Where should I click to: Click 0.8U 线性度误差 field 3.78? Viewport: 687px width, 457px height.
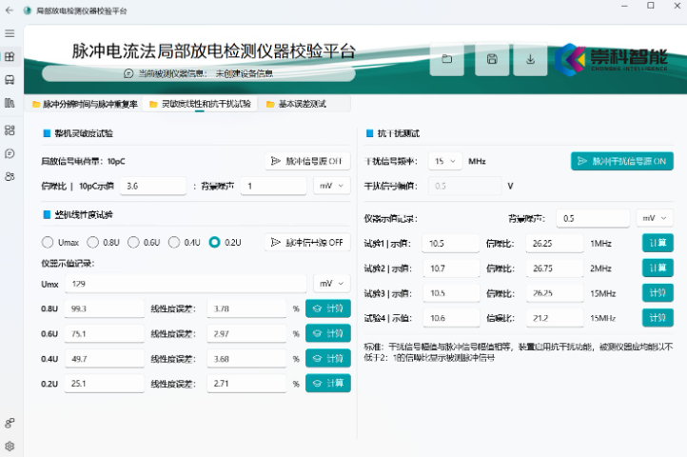[246, 308]
